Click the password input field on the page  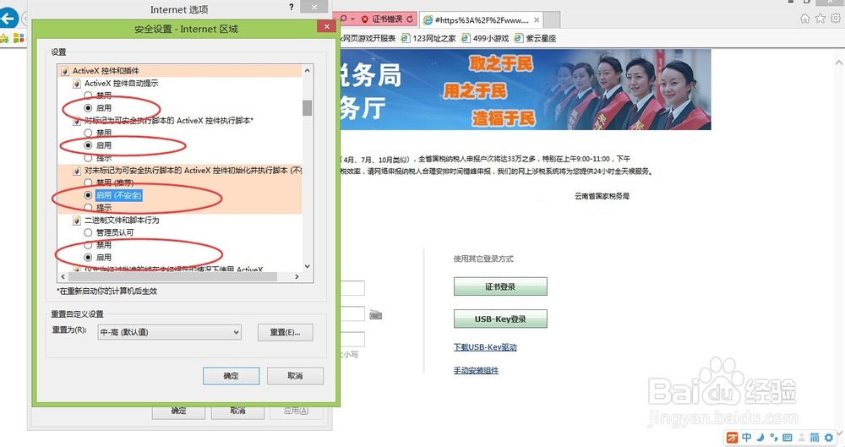pyautogui.click(x=353, y=313)
